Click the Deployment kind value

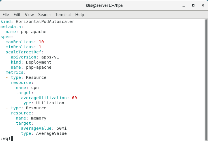[38, 62]
